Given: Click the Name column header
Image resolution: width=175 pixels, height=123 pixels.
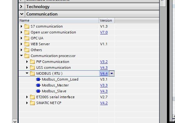Looking at the screenshot, I should 59,20.
